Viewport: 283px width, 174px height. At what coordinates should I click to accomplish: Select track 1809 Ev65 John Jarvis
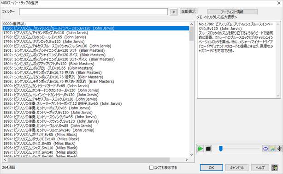tap(96, 86)
